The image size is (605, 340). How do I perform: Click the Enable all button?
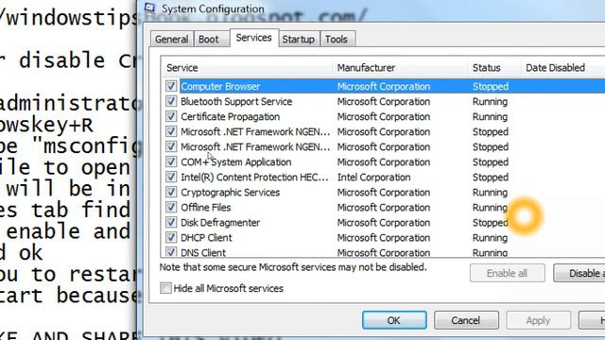coord(507,273)
